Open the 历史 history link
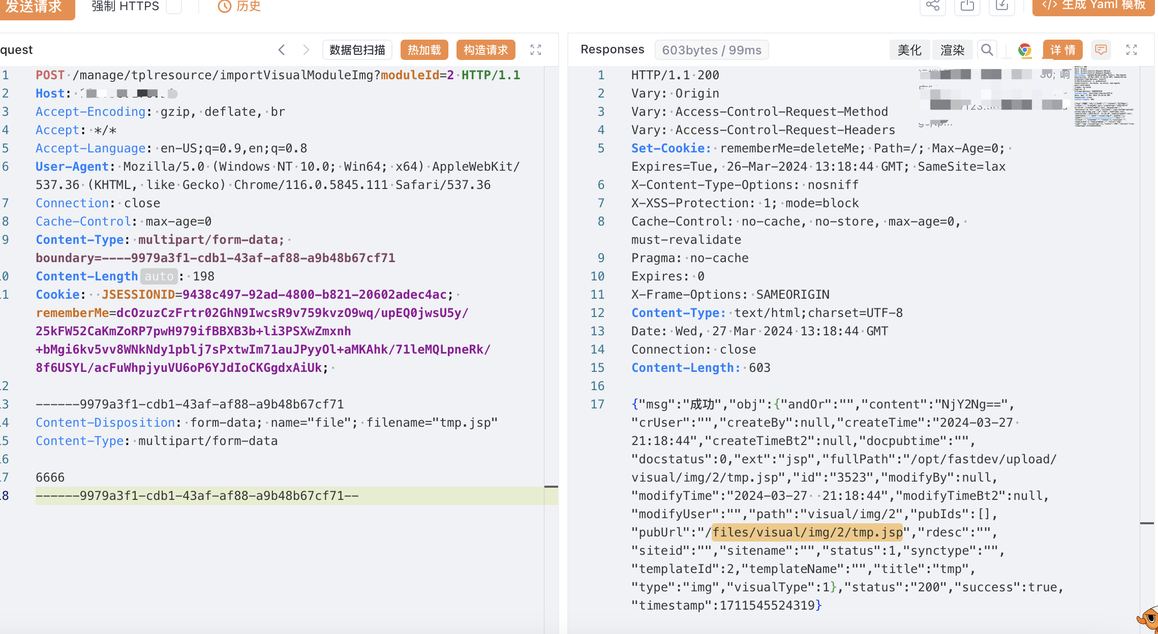This screenshot has width=1158, height=634. tap(239, 7)
